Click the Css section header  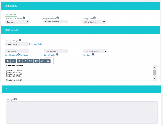pos(82,89)
